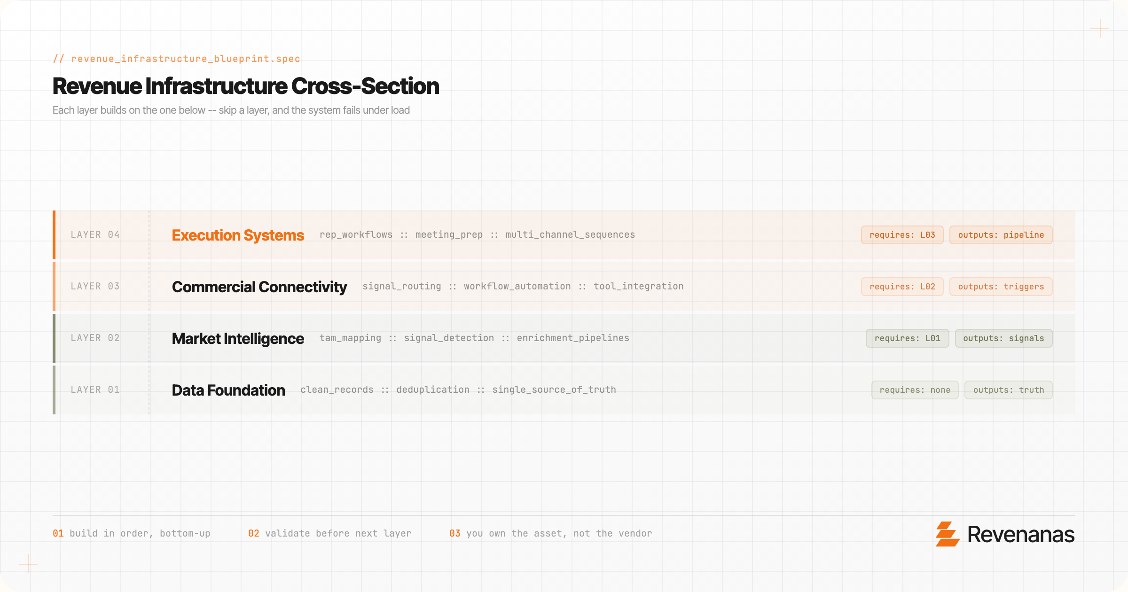Click the orange bar beside Layer 04
This screenshot has height=592, width=1128.
tap(54, 235)
